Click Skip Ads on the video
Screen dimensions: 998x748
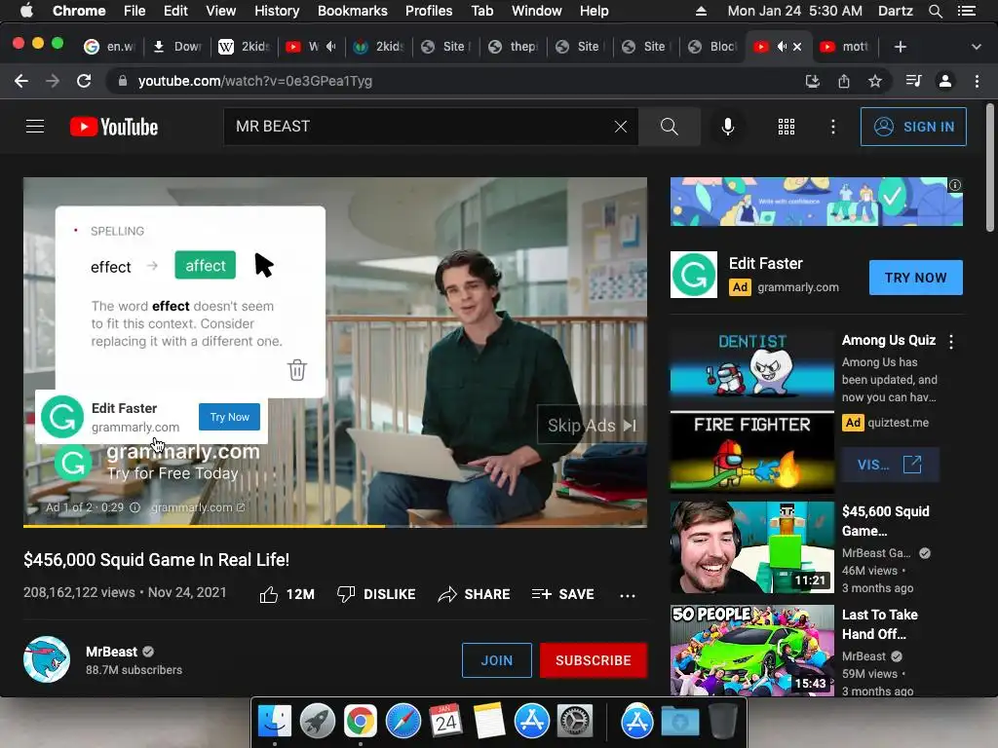592,425
